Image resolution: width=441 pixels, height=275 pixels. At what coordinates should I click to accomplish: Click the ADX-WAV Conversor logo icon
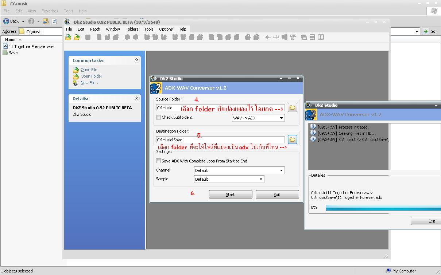(157, 88)
